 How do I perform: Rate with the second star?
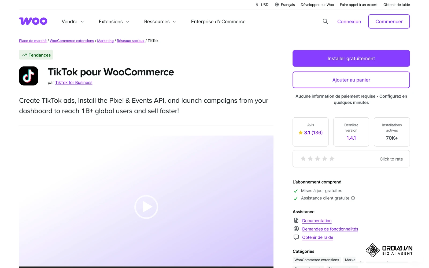click(x=310, y=159)
